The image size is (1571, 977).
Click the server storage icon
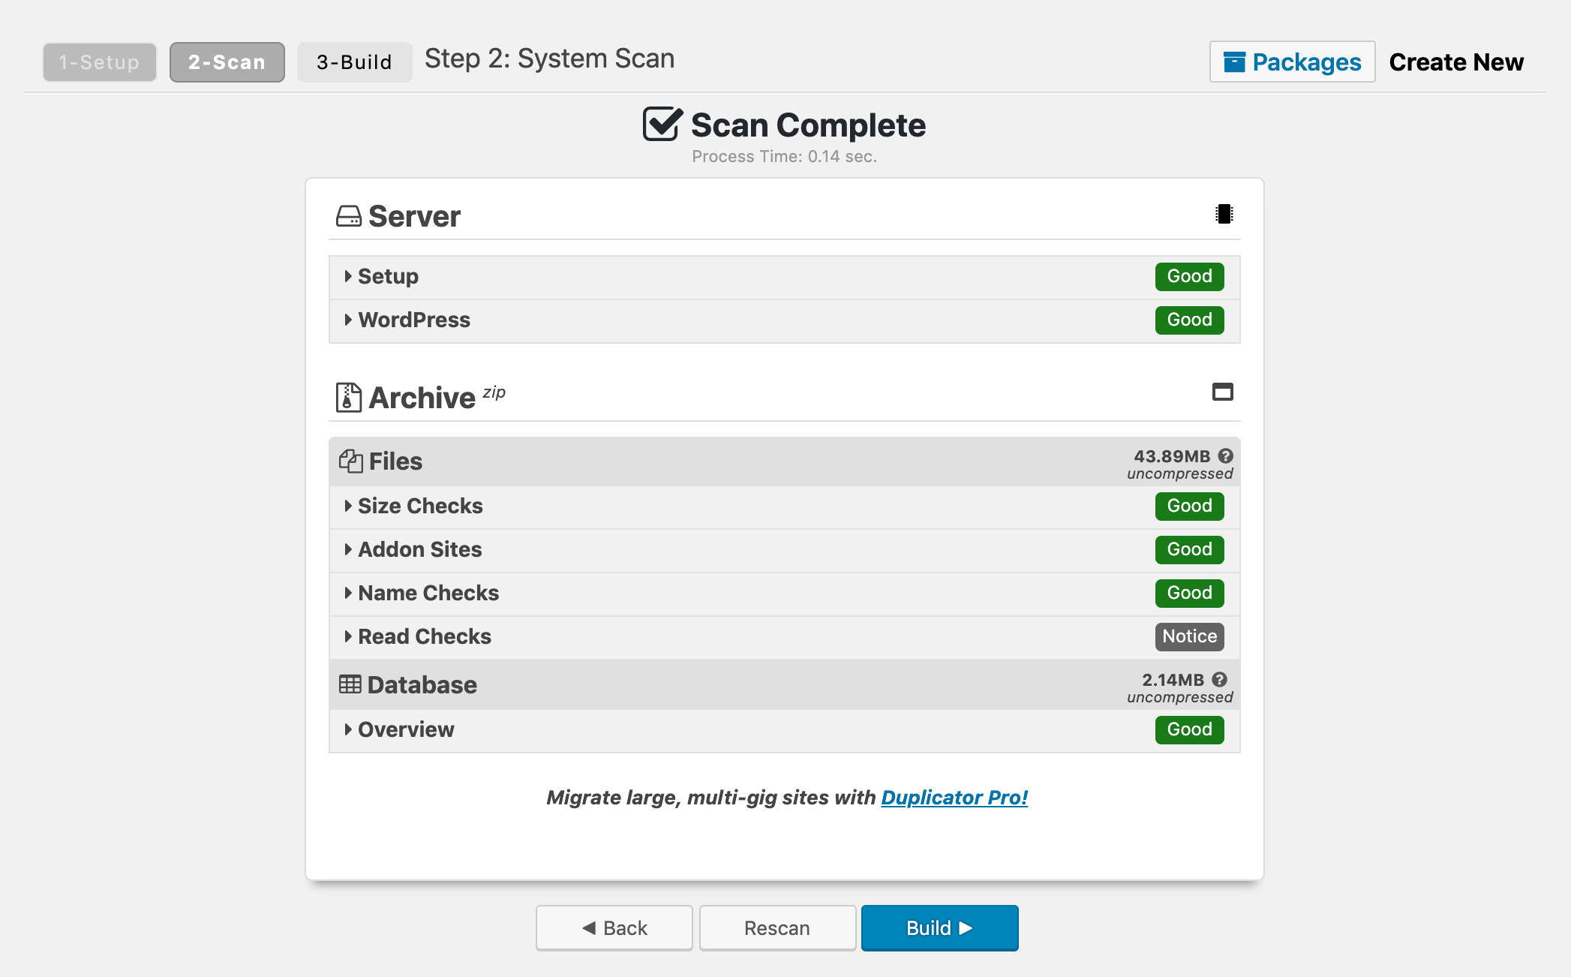point(350,216)
